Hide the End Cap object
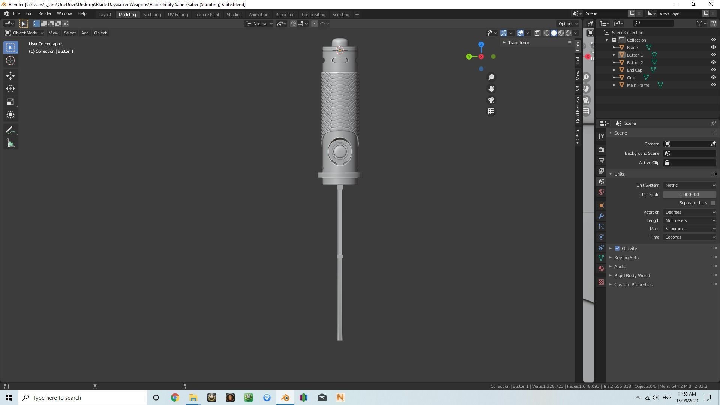 [713, 70]
